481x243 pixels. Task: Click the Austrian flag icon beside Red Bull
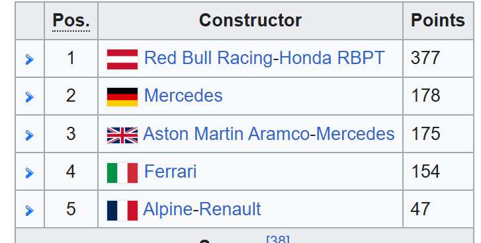coord(122,59)
